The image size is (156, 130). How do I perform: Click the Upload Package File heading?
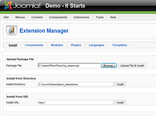(20, 59)
